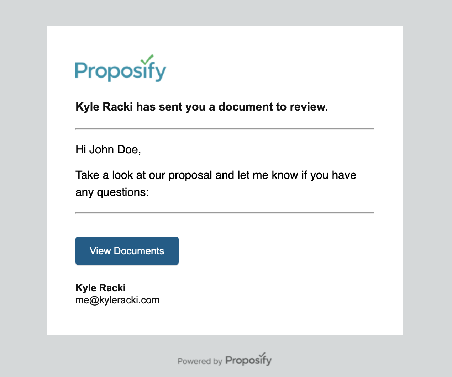
Task: Click the green checkmark above header logo
Action: click(x=147, y=59)
